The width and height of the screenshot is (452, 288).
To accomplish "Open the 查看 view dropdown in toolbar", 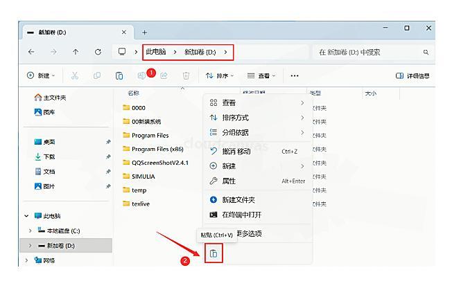I will point(261,75).
